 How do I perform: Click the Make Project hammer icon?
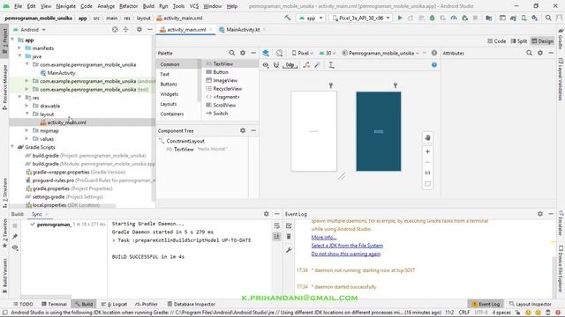288,18
